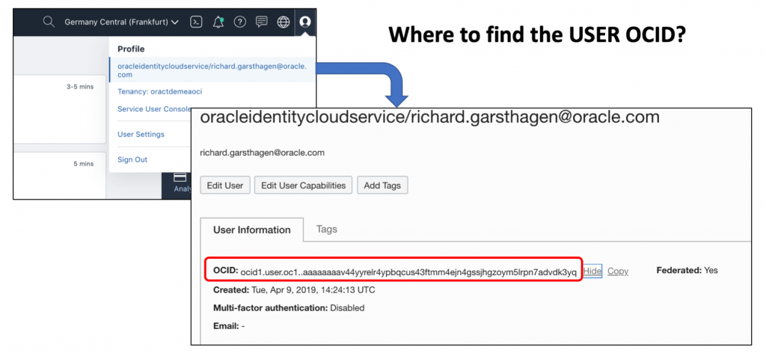The width and height of the screenshot is (766, 356).
Task: Click the Hide link next to OCID
Action: pyautogui.click(x=592, y=271)
